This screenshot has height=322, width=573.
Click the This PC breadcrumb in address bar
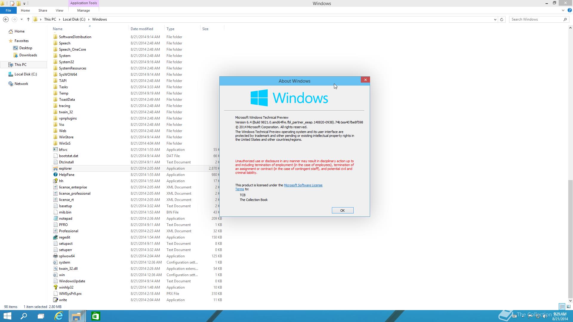pyautogui.click(x=50, y=19)
